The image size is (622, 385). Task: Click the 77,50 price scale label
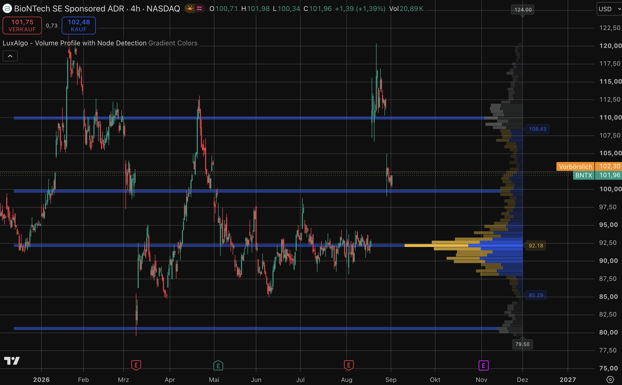608,350
